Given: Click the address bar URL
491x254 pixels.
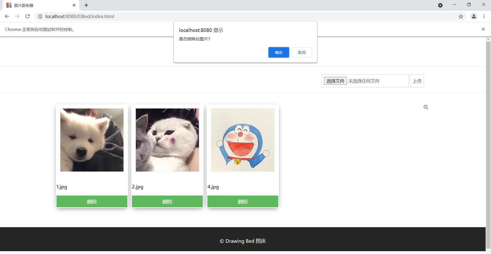Looking at the screenshot, I should 80,16.
